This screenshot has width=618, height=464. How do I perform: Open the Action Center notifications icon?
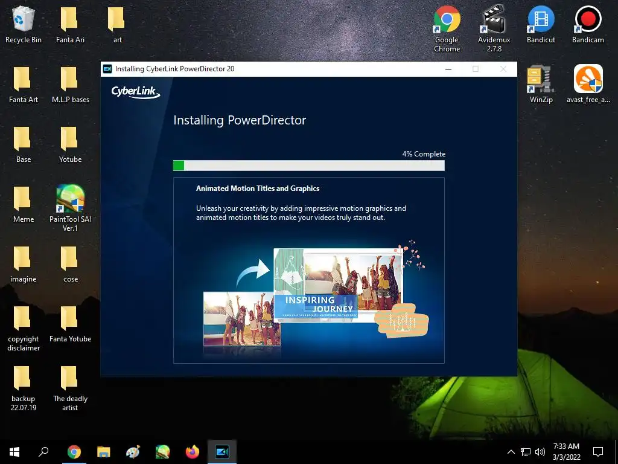point(598,452)
